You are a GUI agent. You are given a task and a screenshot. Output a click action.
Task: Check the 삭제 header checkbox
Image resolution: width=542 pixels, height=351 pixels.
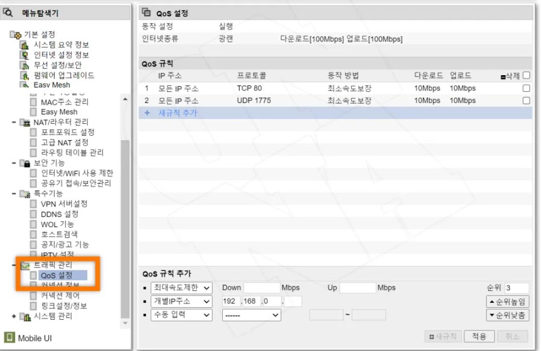(527, 75)
